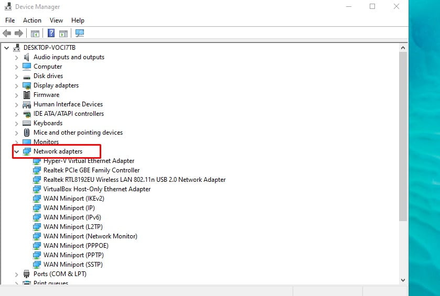Select Realtek RTL8192EU Wireless LAN adapter
Screen dimensions: 440x296
coord(134,180)
